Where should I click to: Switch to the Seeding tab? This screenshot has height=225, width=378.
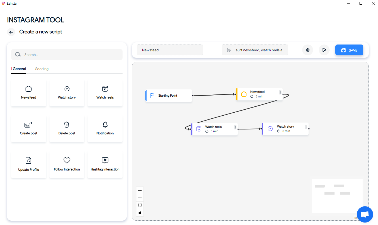(x=42, y=69)
